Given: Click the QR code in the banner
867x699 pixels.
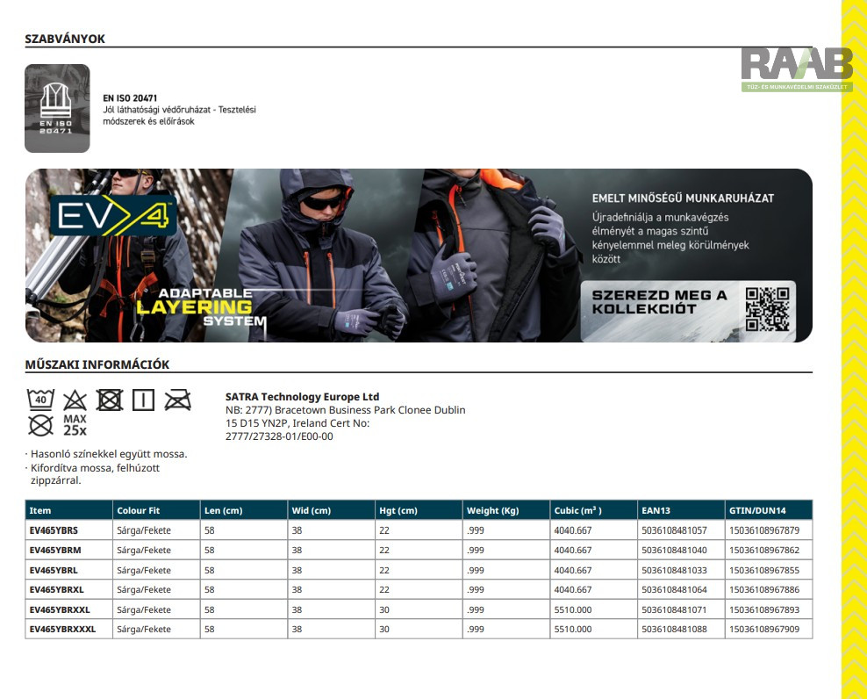Looking at the screenshot, I should click(x=766, y=308).
